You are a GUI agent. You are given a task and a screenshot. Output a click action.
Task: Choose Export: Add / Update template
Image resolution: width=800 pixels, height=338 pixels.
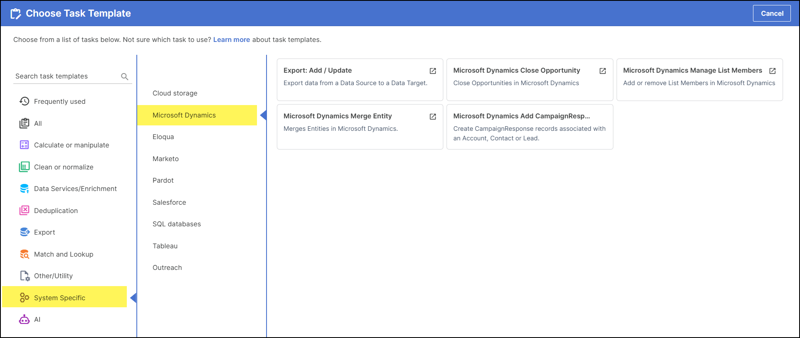(x=360, y=79)
